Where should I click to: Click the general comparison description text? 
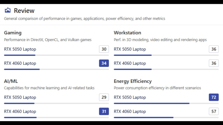(x=84, y=19)
